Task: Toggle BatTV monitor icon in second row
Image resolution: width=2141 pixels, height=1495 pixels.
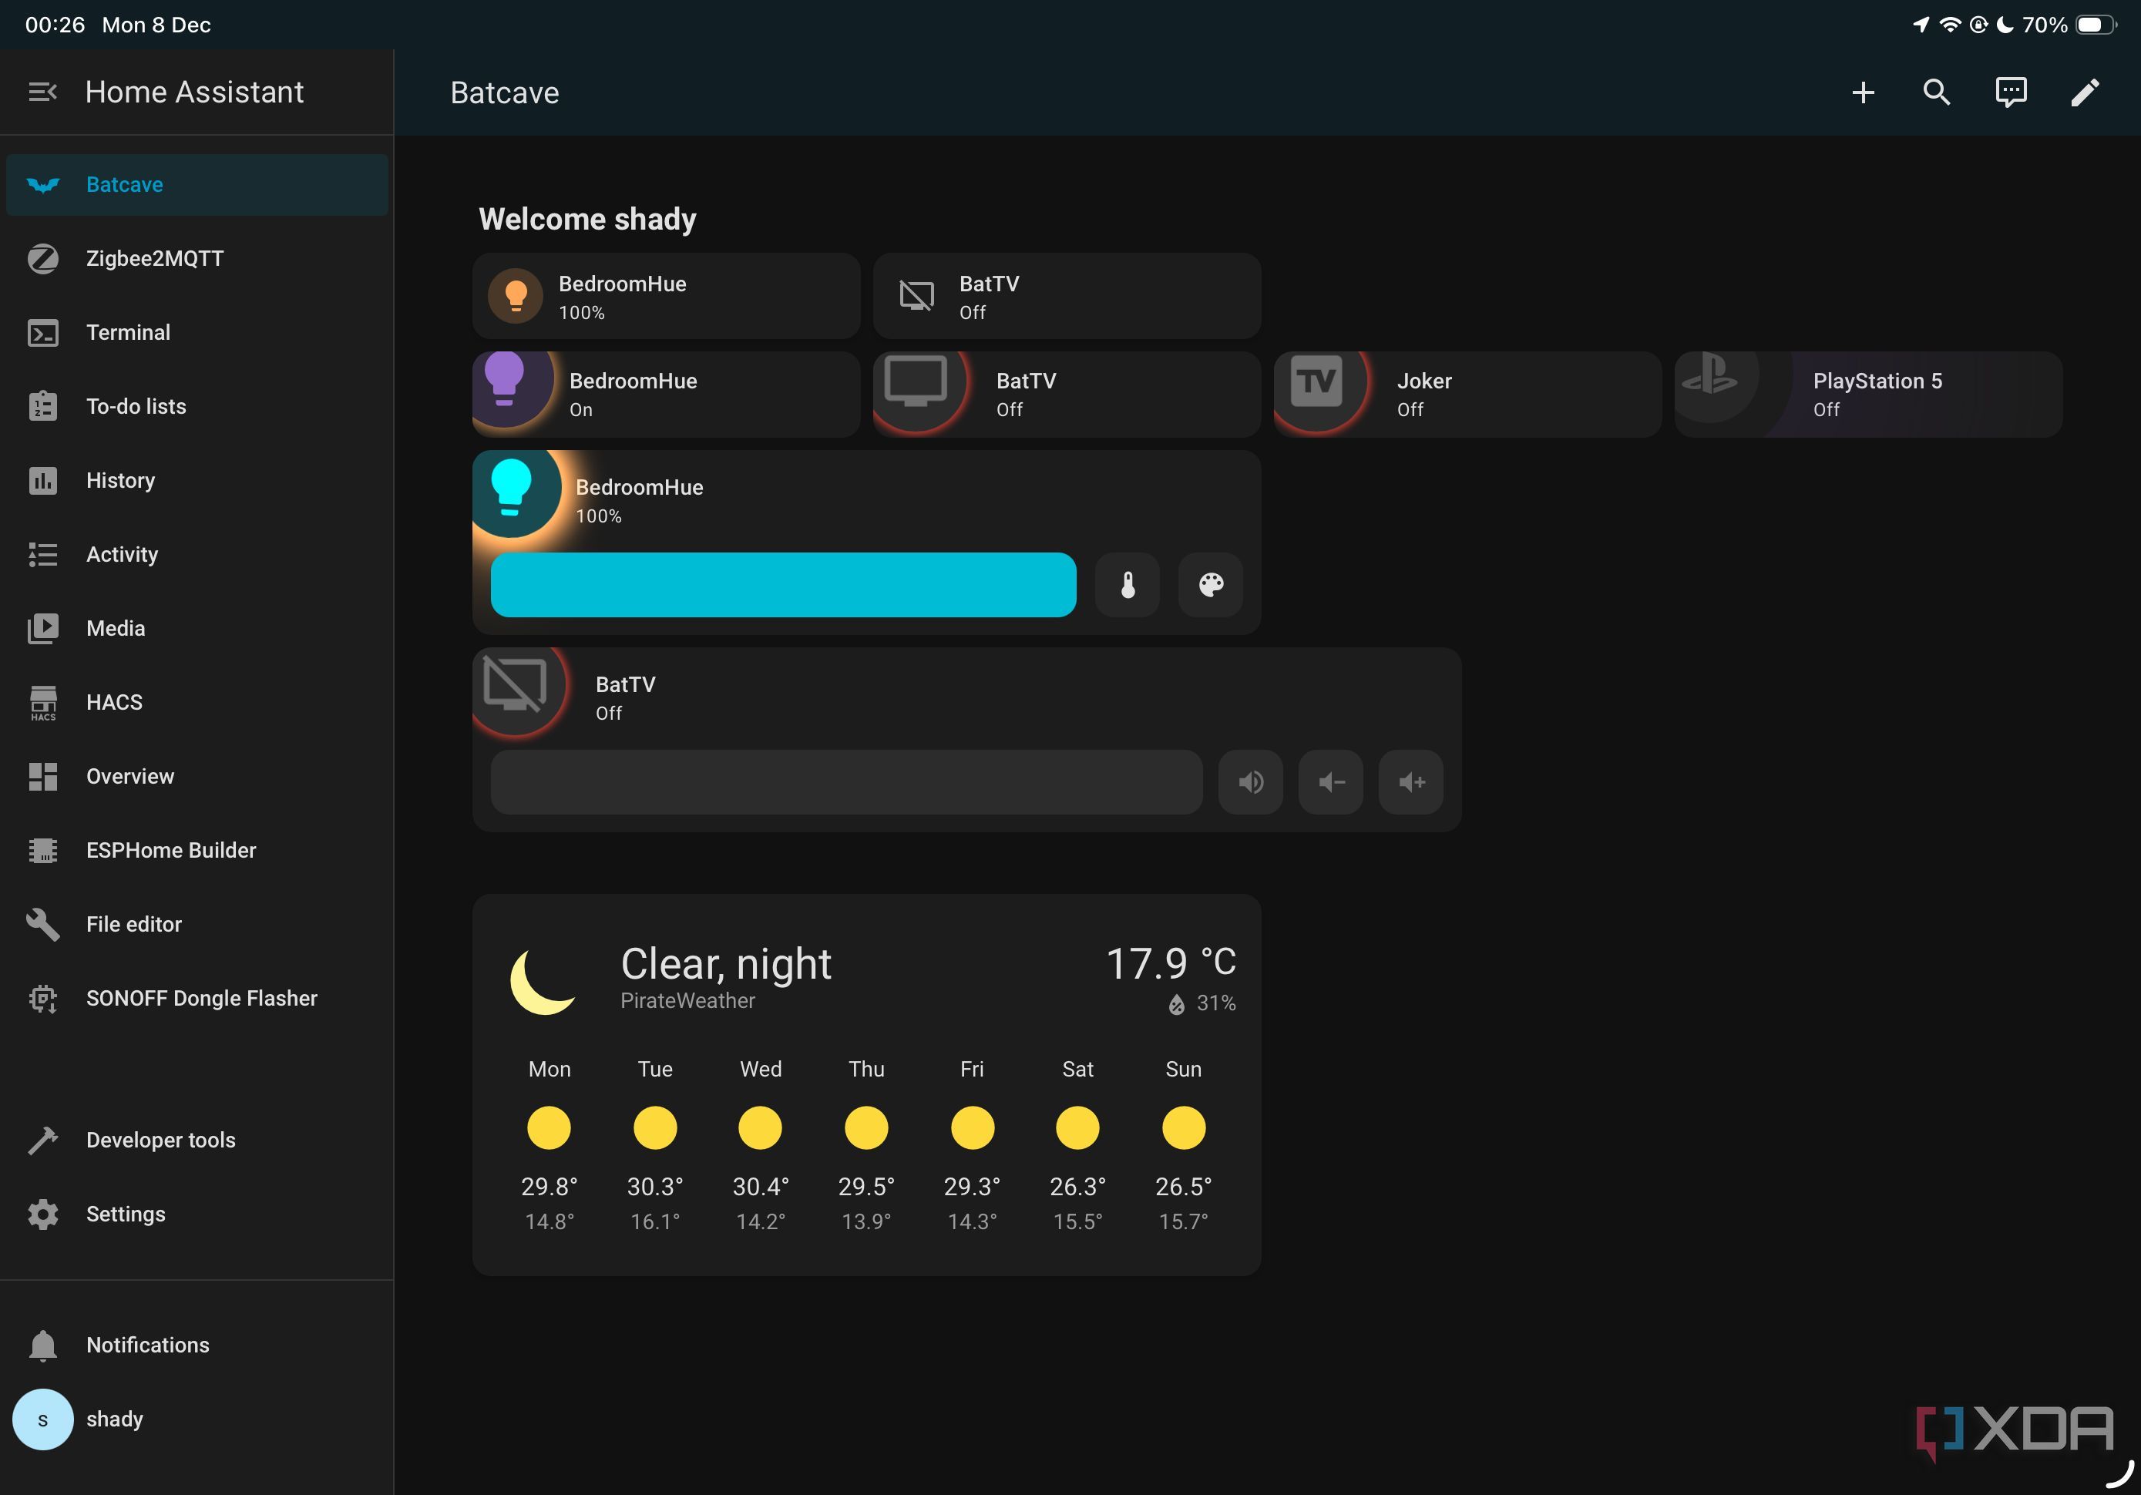Action: 916,382
